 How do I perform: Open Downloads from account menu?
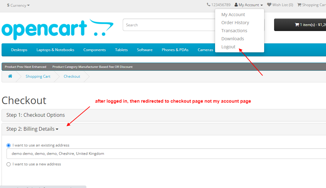[233, 39]
